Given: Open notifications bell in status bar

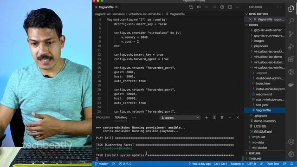Looking at the screenshot, I should coord(292,164).
